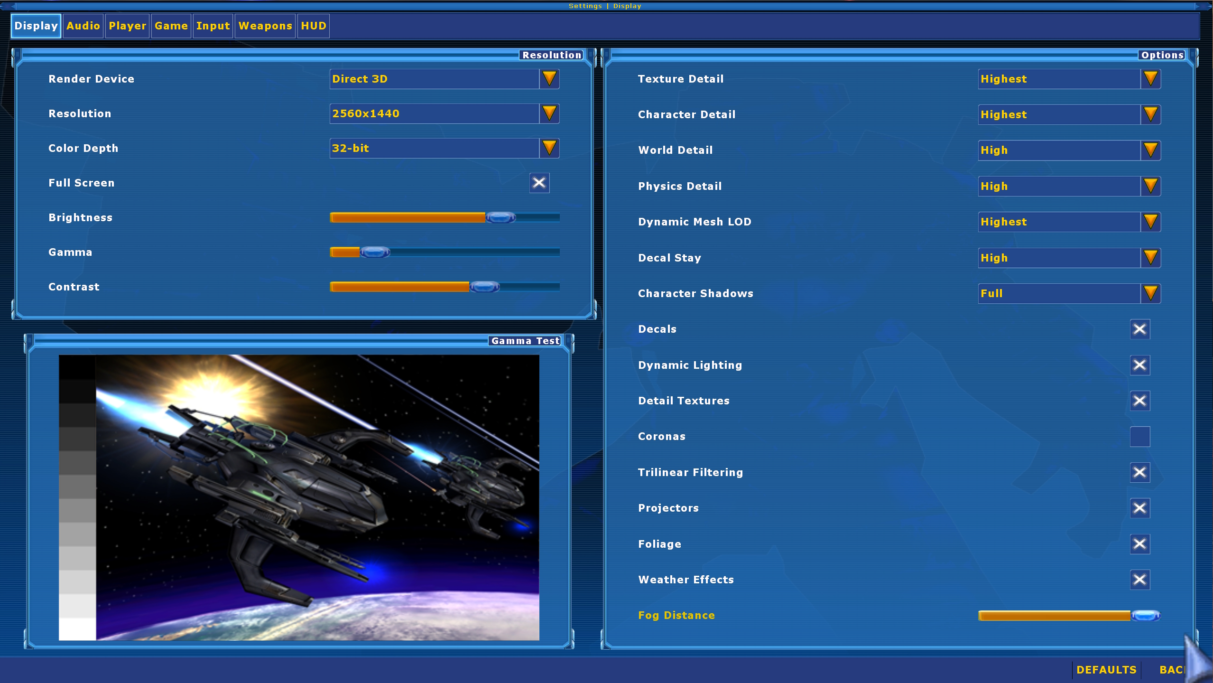Open the Weapons settings tab
This screenshot has width=1213, height=683.
click(265, 26)
